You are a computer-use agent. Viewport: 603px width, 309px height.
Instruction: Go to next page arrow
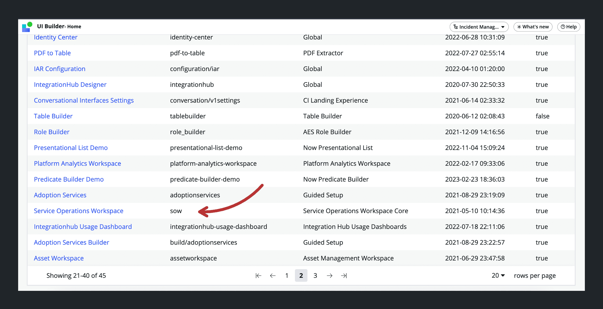330,276
